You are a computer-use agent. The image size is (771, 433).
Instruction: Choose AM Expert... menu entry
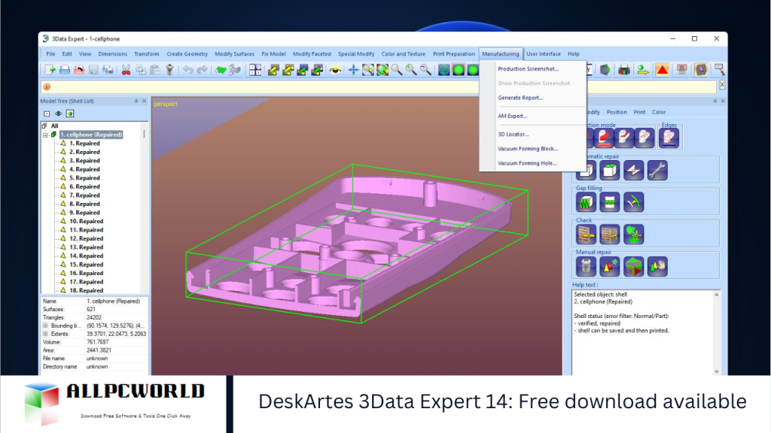(x=512, y=117)
